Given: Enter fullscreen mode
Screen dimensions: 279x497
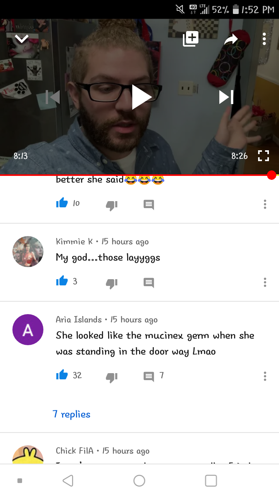Looking at the screenshot, I should [263, 156].
